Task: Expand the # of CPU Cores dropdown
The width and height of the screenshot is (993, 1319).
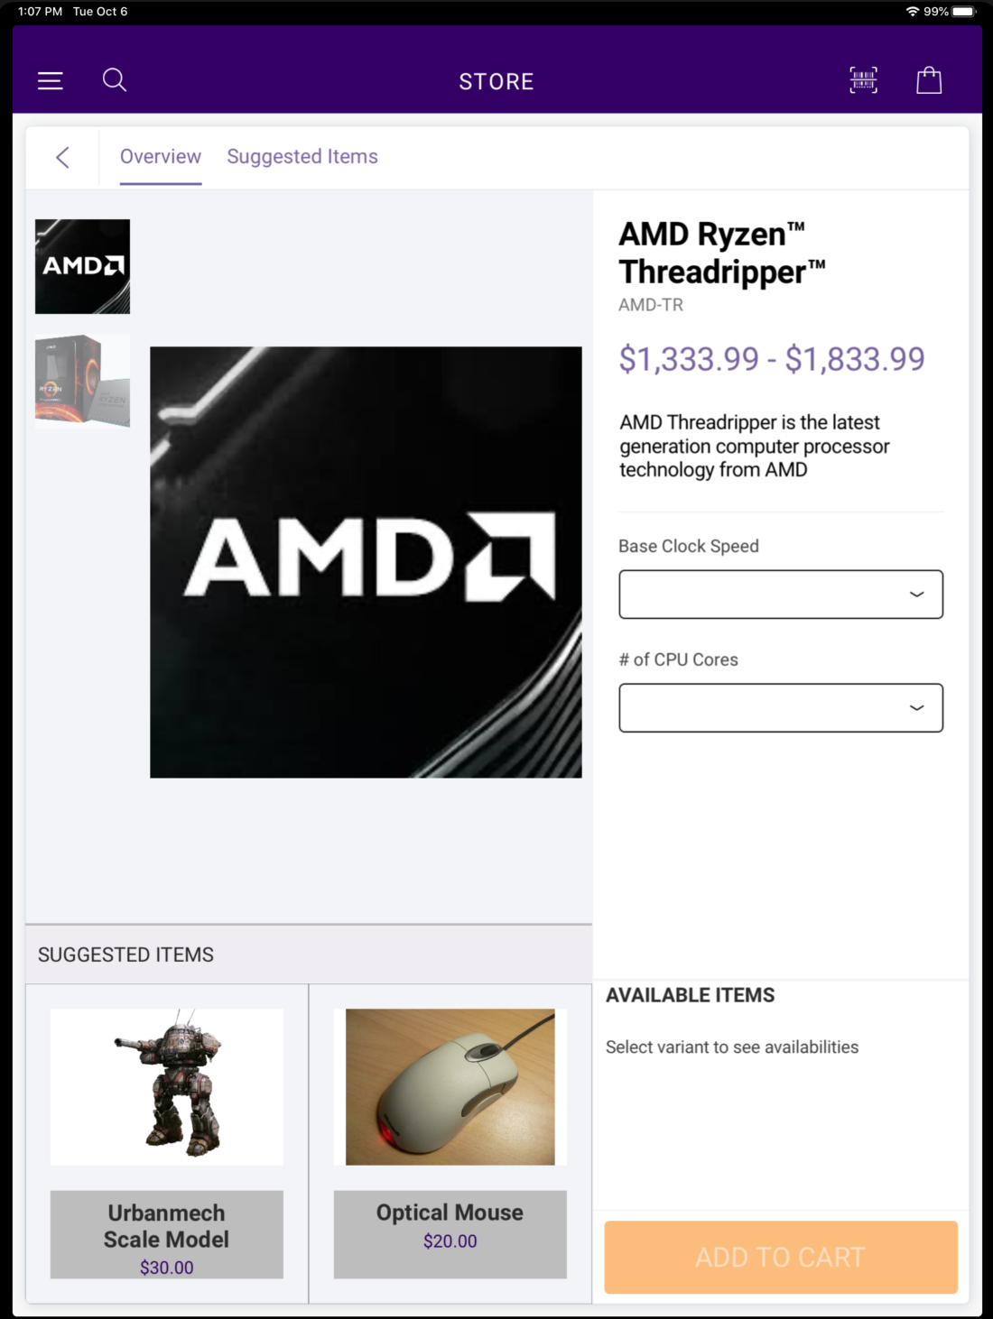Action: click(x=781, y=708)
